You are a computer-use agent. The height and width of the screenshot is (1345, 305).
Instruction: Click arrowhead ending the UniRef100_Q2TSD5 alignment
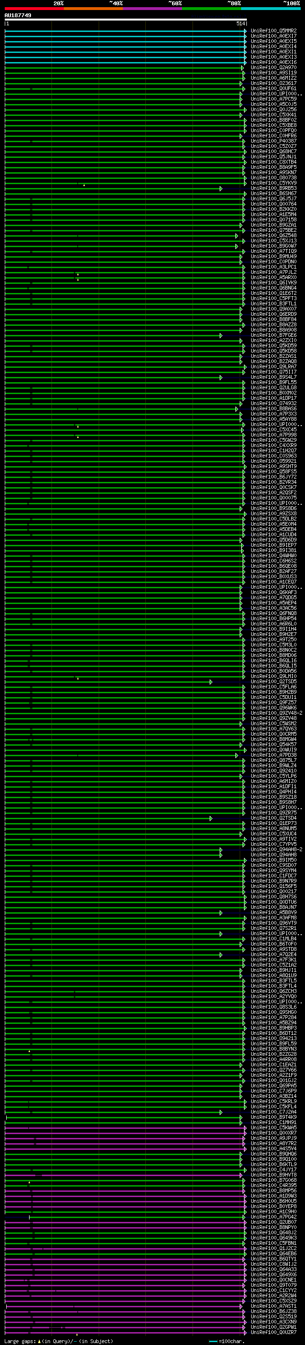click(211, 682)
